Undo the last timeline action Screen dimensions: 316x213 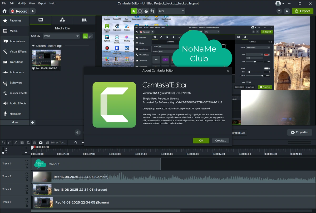(3, 143)
